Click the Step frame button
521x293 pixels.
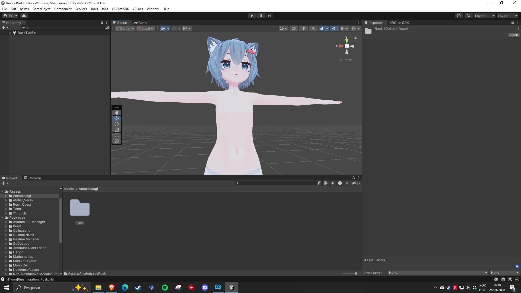[269, 16]
